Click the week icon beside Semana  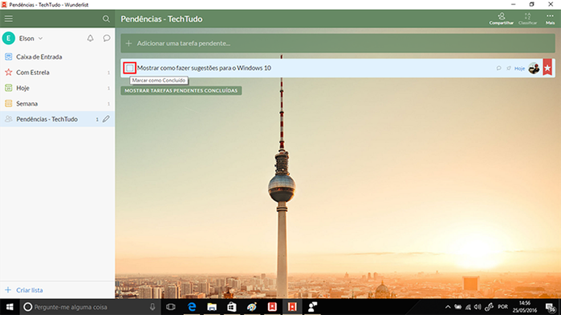tap(9, 103)
